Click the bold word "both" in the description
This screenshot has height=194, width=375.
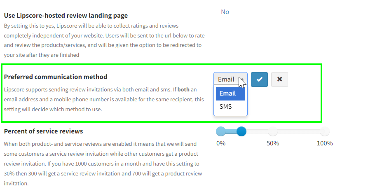pos(184,89)
